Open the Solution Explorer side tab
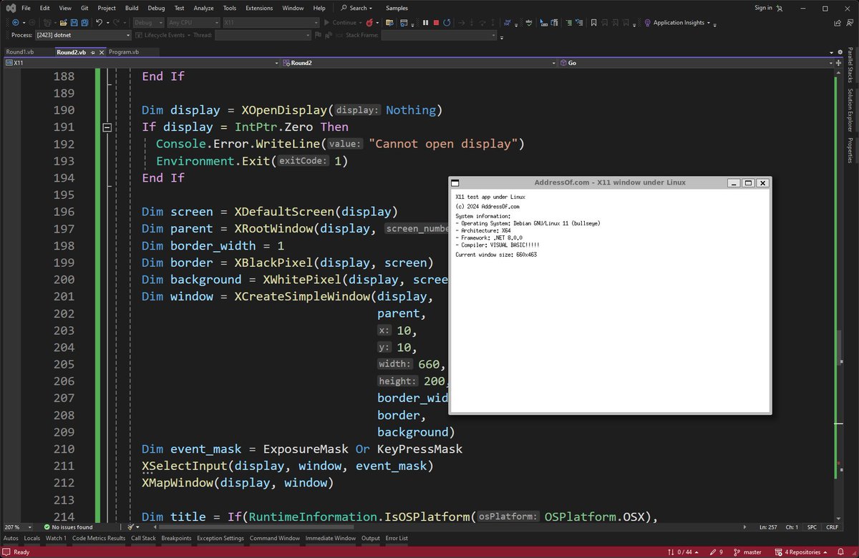 pyautogui.click(x=850, y=111)
